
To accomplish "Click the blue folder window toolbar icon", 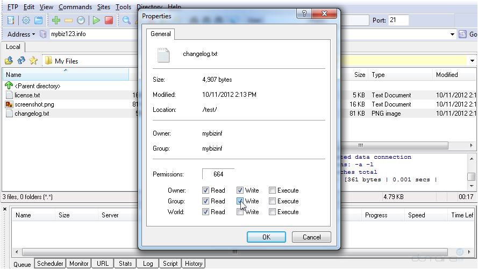I will click(38, 20).
